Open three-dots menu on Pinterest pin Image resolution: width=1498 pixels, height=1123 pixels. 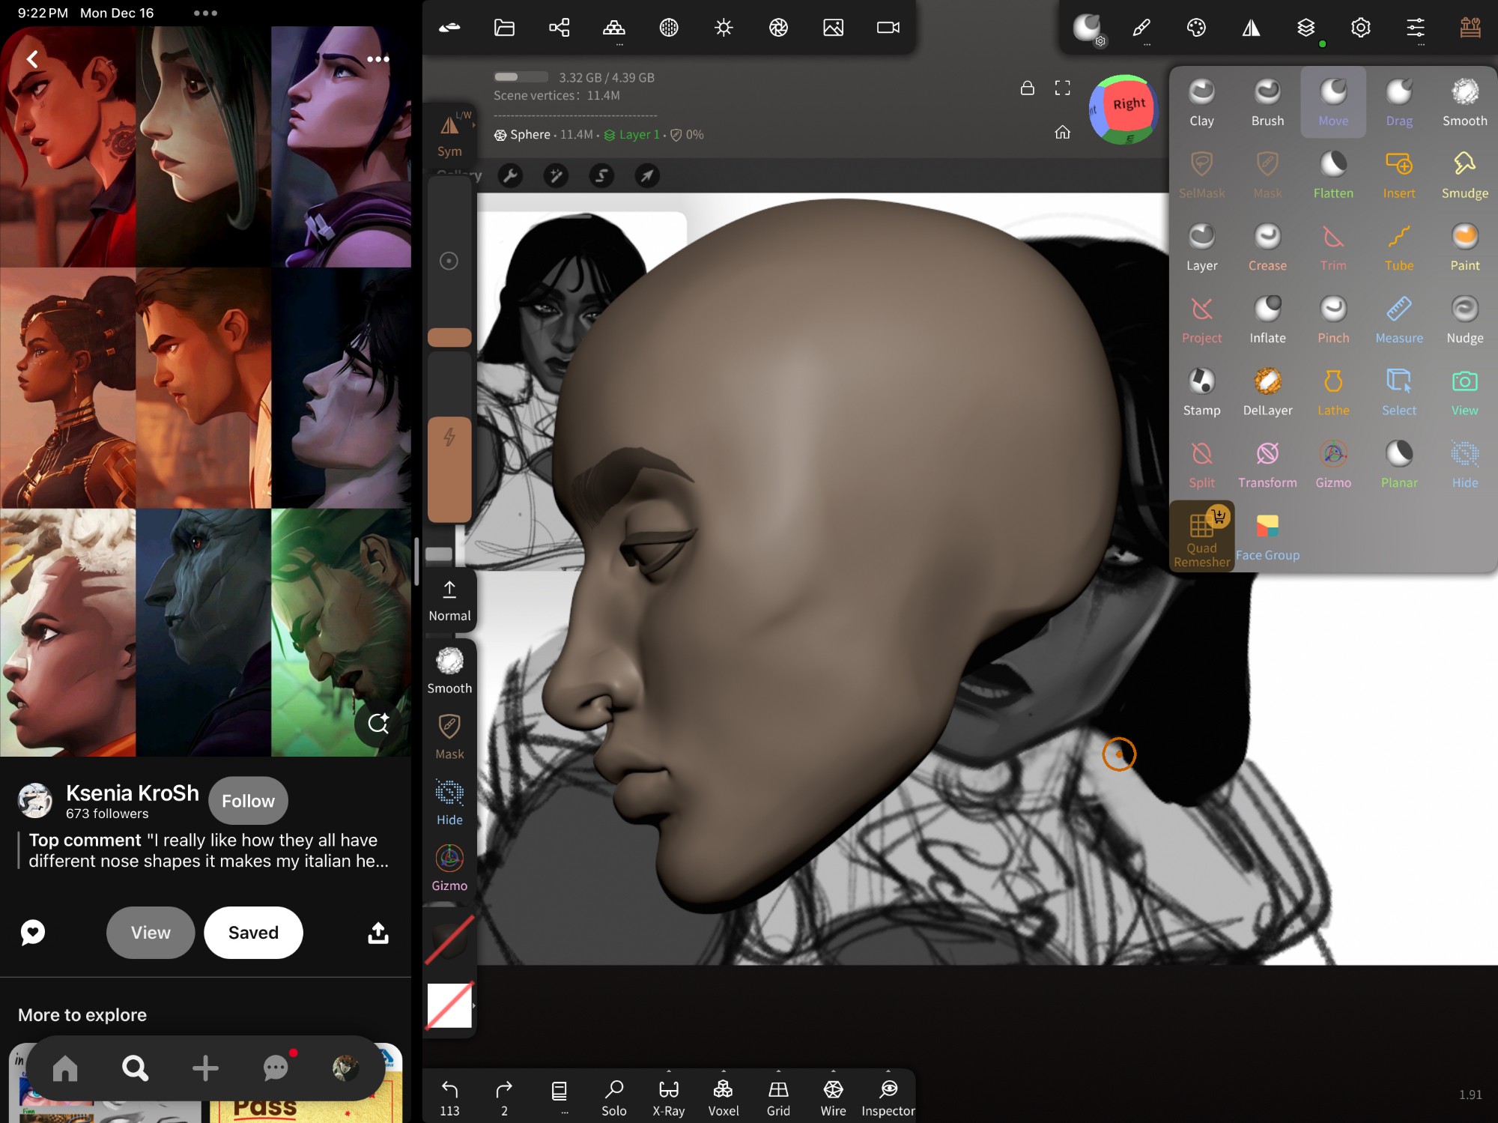click(378, 59)
